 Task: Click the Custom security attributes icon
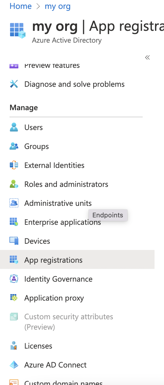(x=14, y=317)
